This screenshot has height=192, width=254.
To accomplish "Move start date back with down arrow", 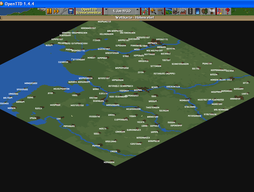I will 106,11.
